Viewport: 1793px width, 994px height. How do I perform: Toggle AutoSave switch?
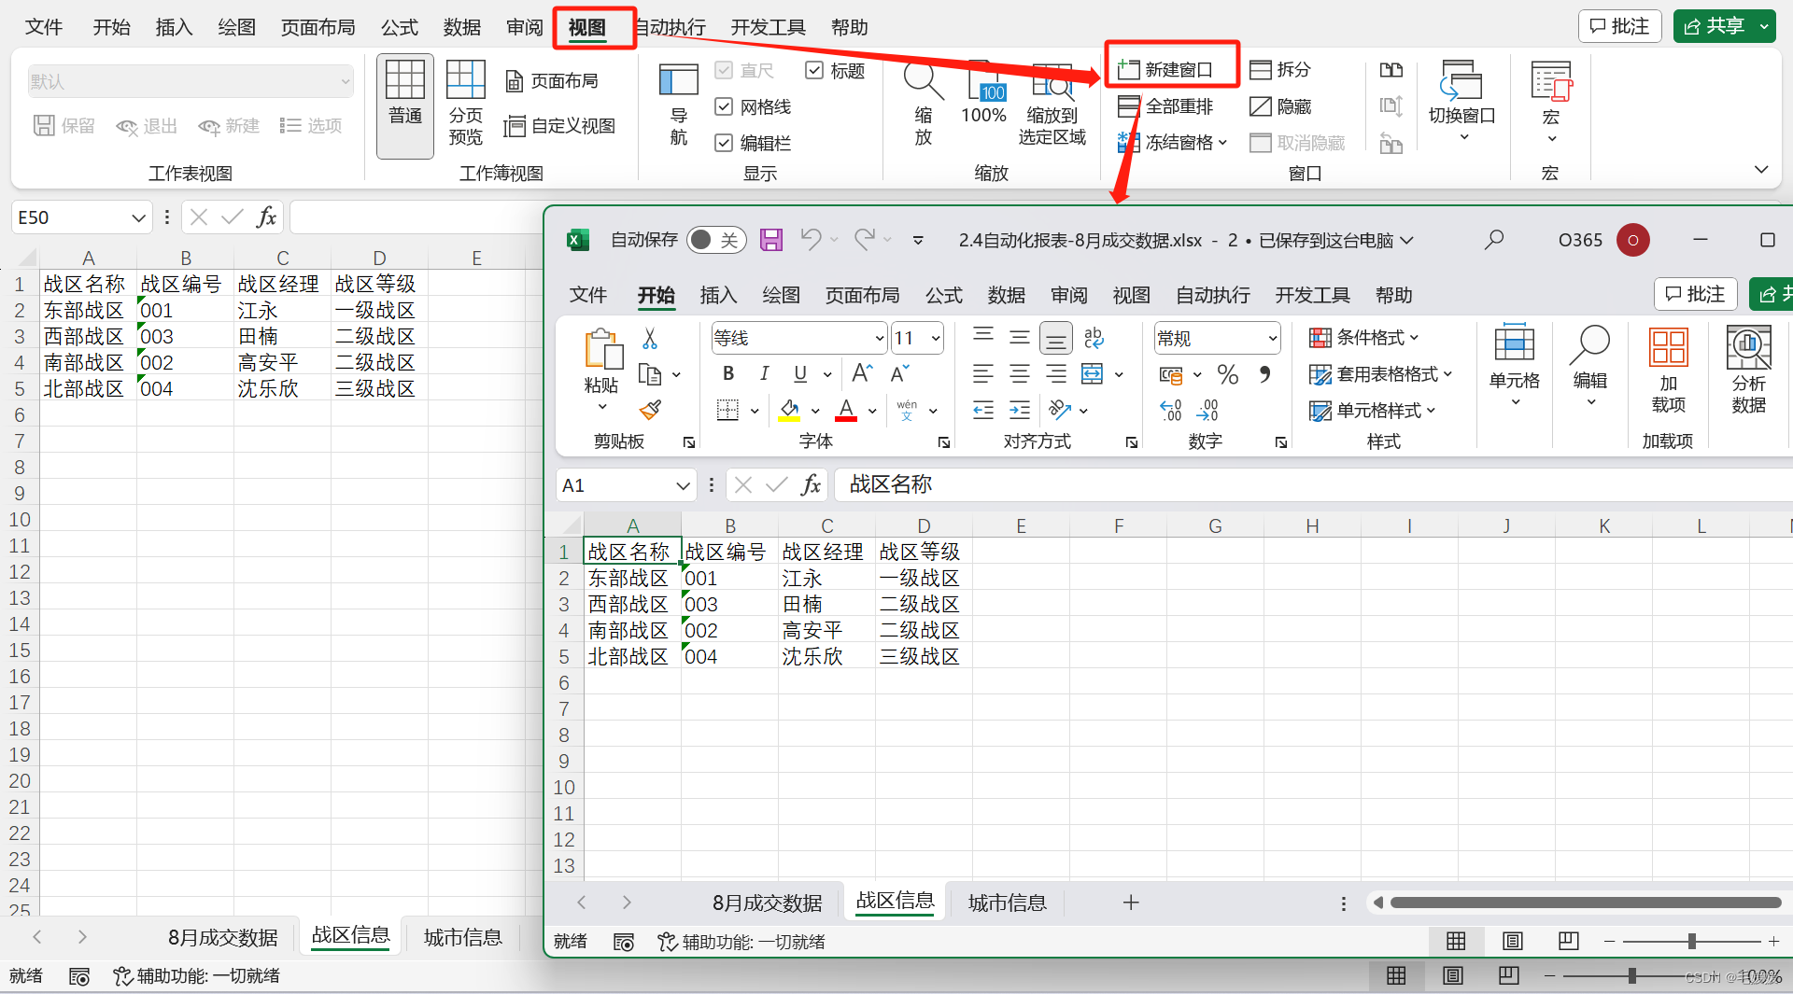[x=716, y=240]
